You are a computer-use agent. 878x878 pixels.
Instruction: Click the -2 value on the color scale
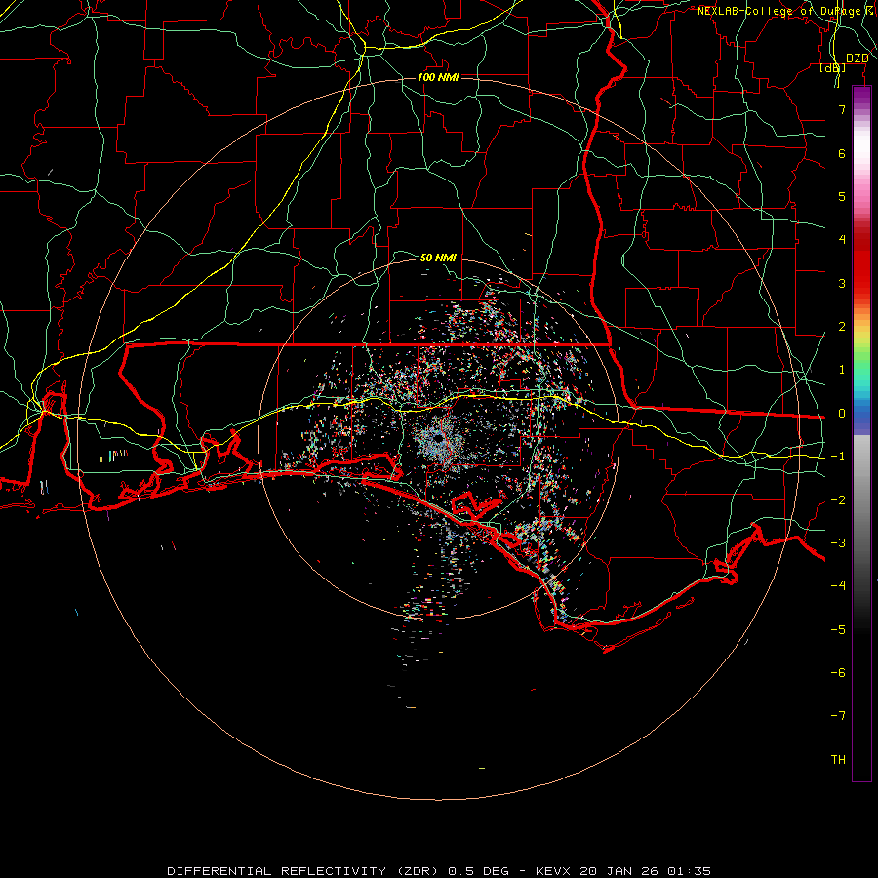tap(838, 500)
